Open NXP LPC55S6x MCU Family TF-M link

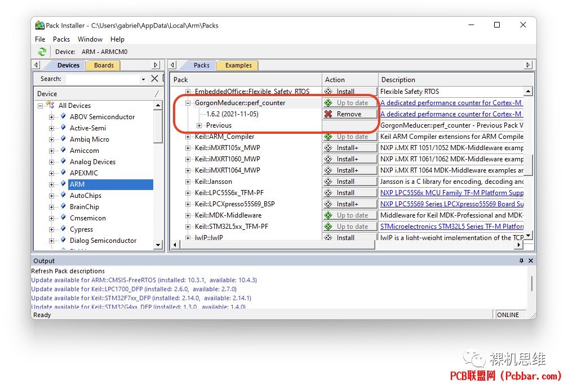[452, 193]
